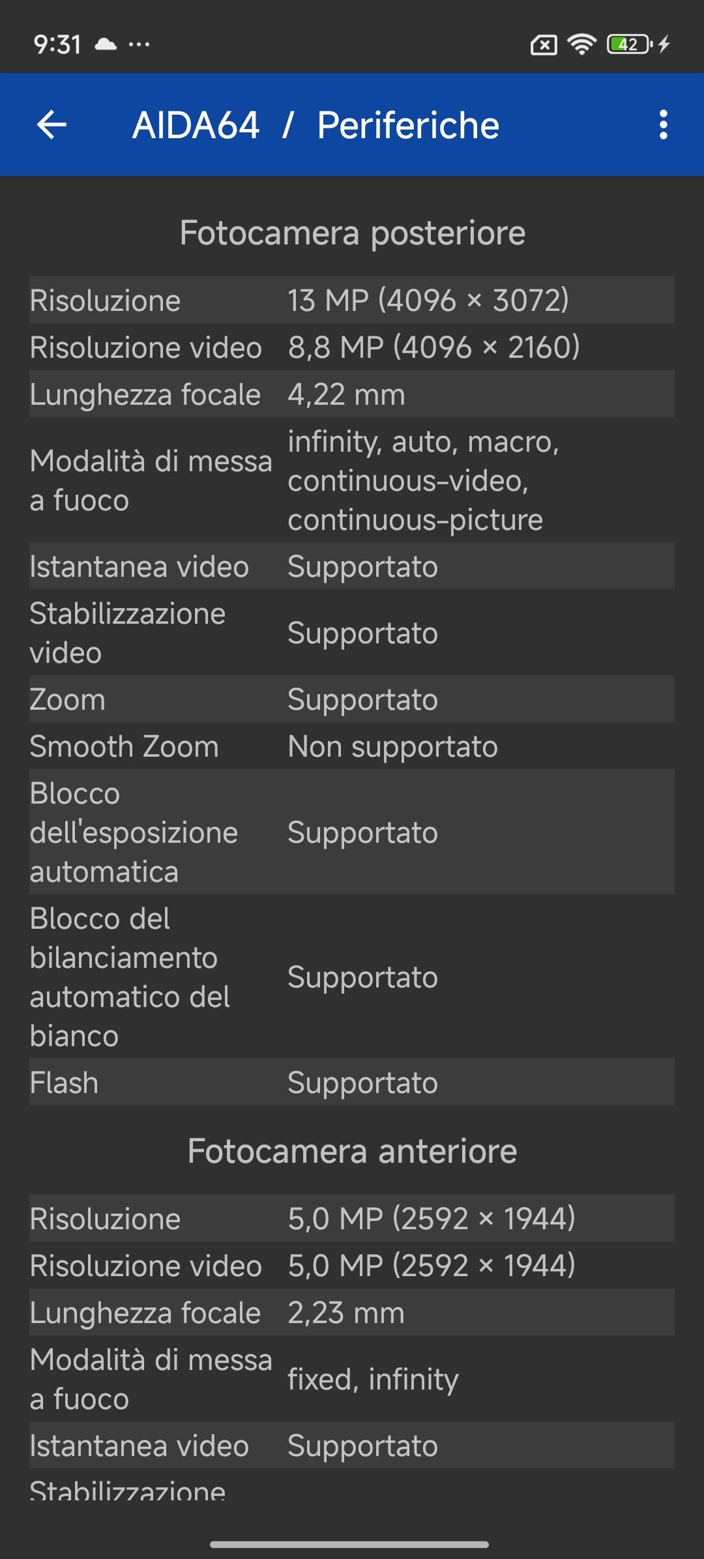Image resolution: width=704 pixels, height=1559 pixels.
Task: Tap the back arrow icon
Action: (x=52, y=124)
